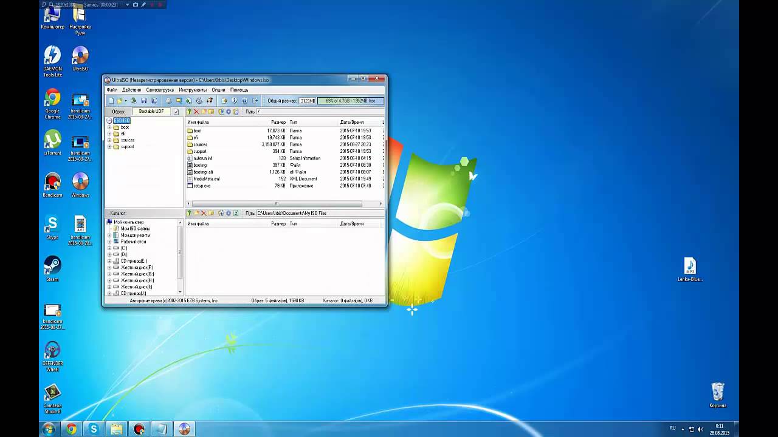Click the image path field showing /

pos(319,112)
